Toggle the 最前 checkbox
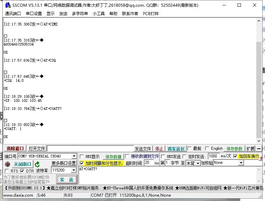Screen dimensions: 265x201 tap(189, 148)
